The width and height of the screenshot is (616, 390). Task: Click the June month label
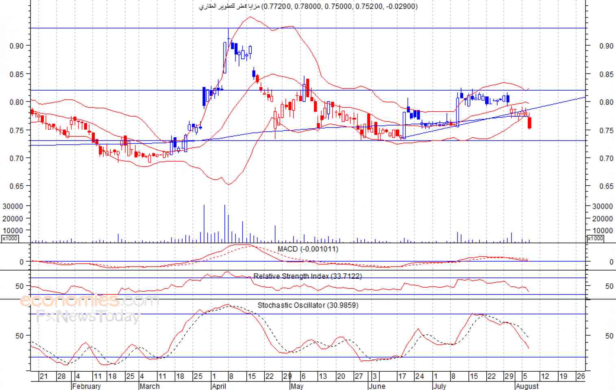[377, 386]
